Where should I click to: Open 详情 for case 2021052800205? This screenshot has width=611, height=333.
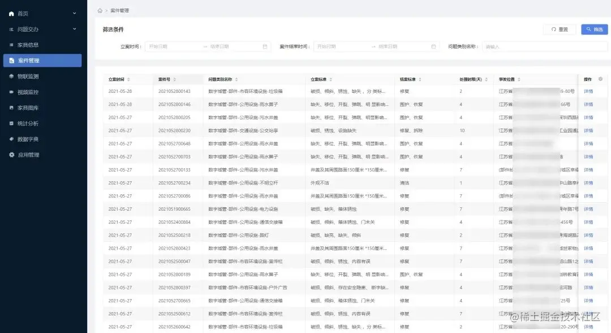coord(588,117)
